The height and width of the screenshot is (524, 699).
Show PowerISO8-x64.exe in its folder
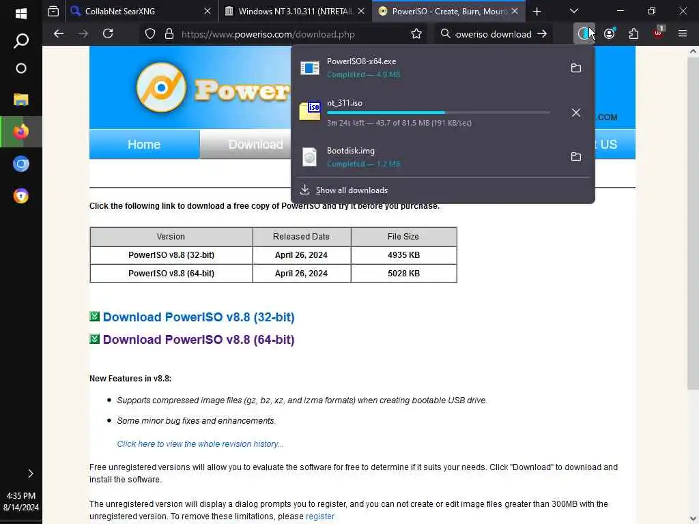click(576, 68)
